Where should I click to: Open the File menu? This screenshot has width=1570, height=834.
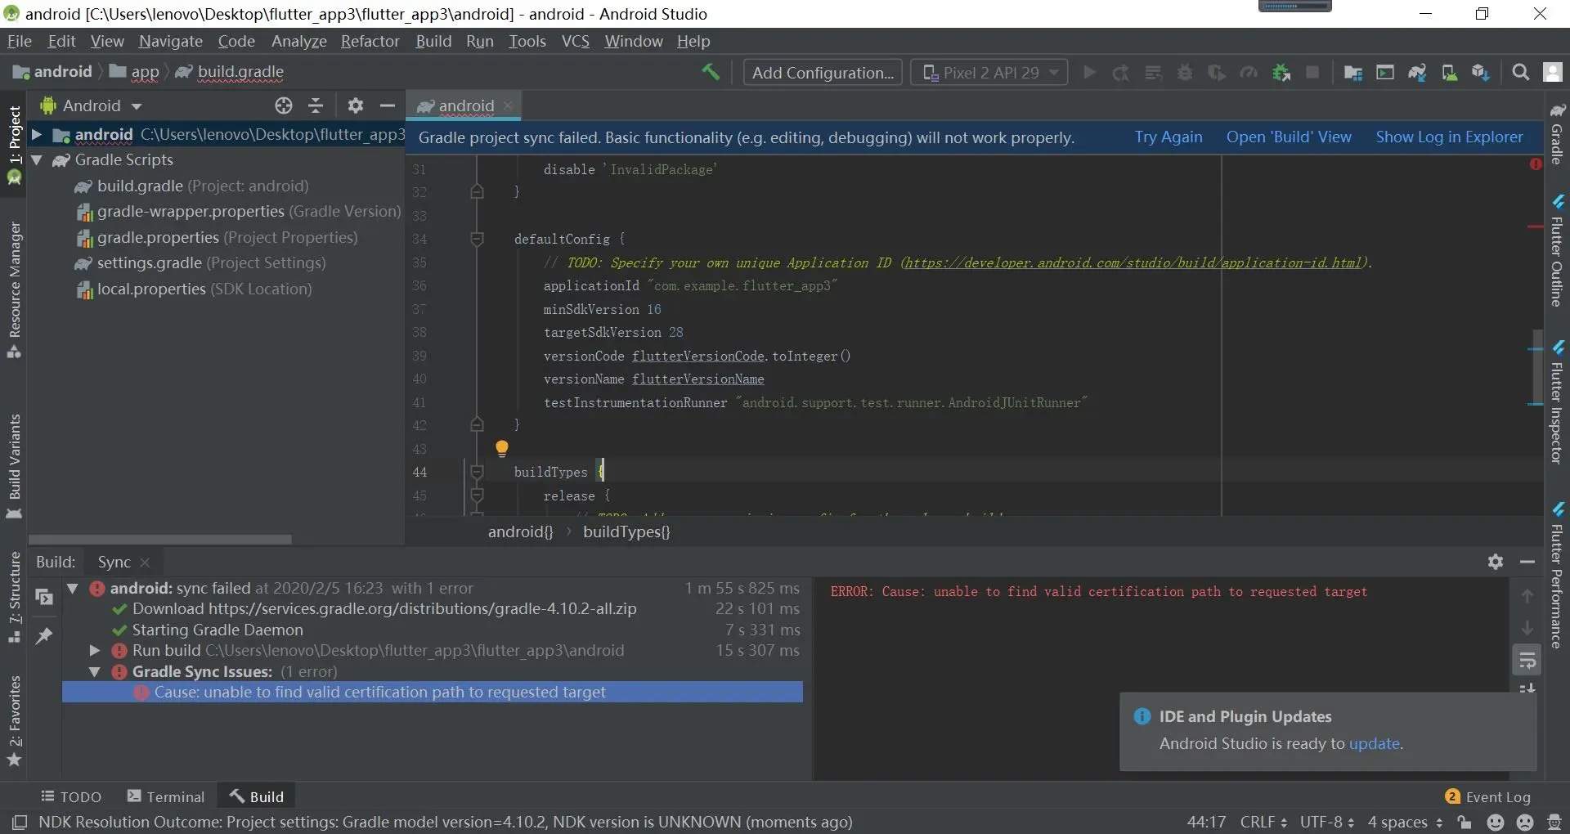click(20, 41)
